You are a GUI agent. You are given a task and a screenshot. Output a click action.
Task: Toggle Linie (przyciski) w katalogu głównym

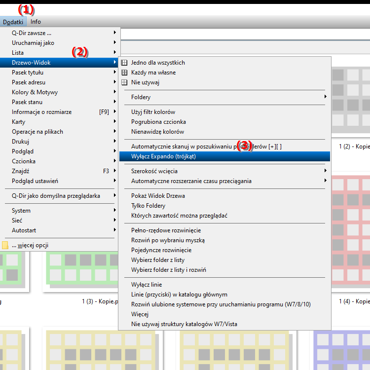click(224, 295)
